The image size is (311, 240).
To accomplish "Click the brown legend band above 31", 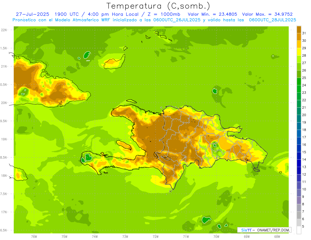I will pos(299,29).
